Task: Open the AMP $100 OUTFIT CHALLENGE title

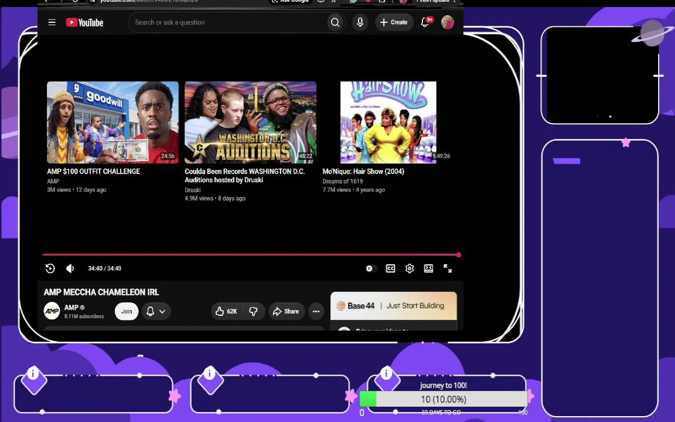Action: (93, 171)
